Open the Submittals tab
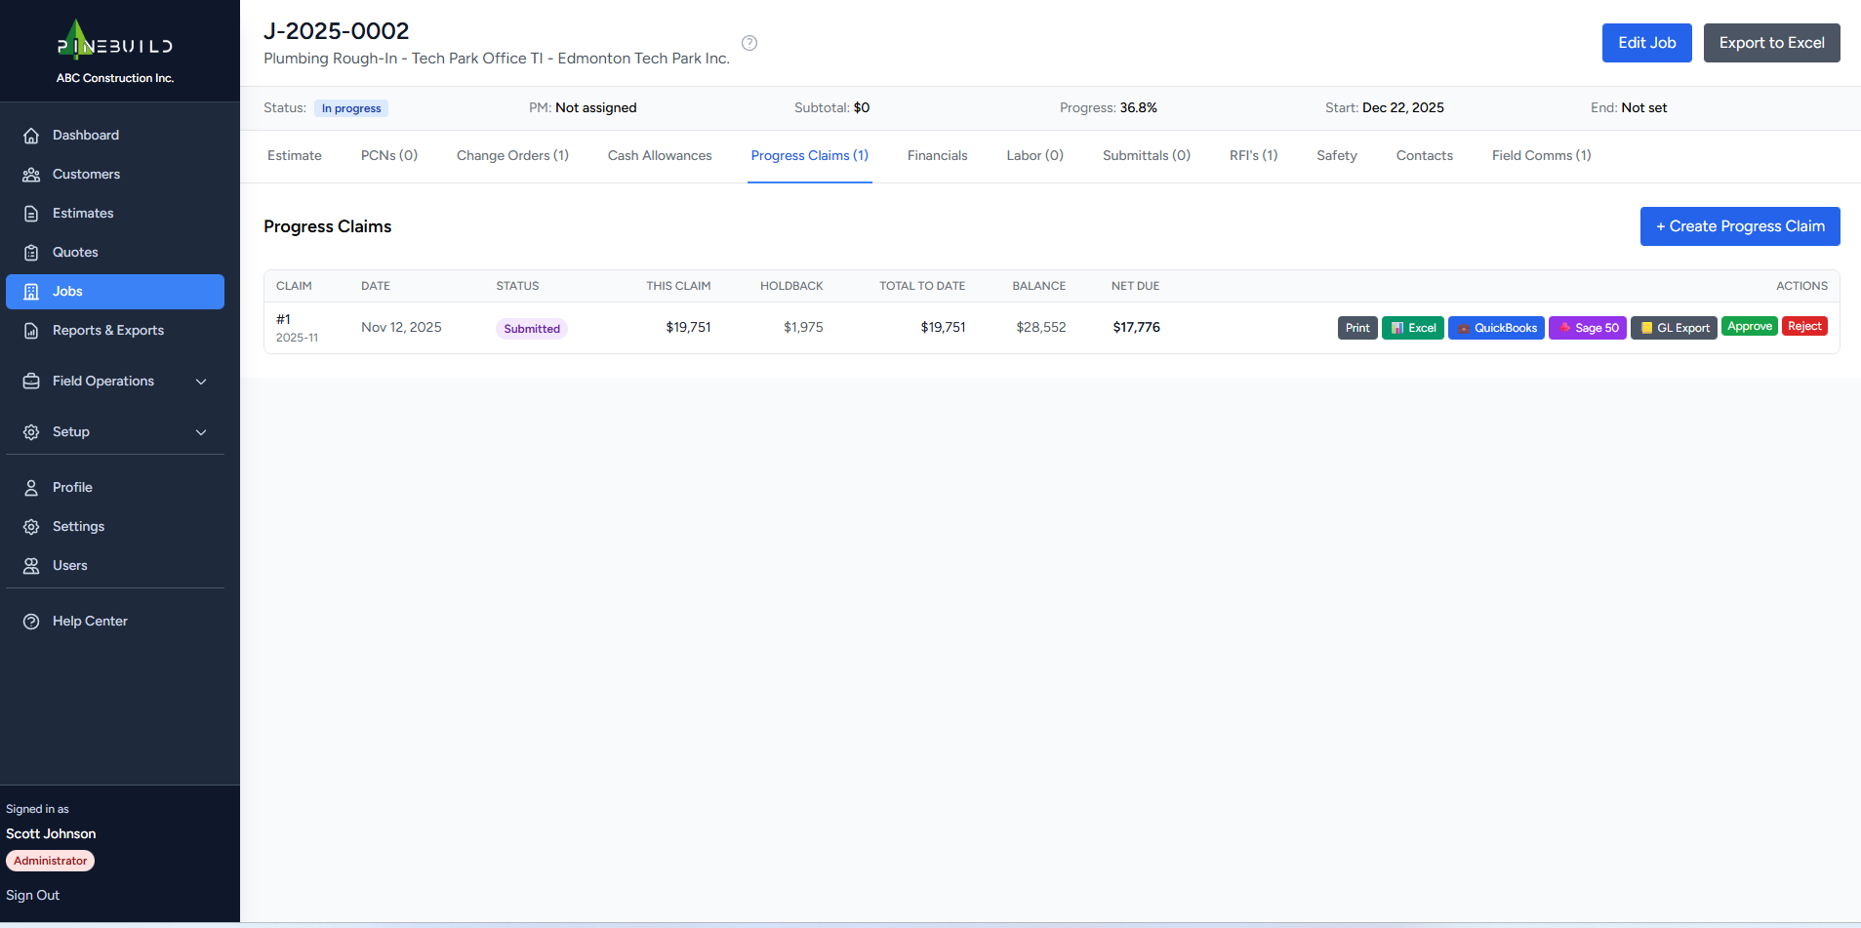The height and width of the screenshot is (928, 1861). click(1146, 155)
